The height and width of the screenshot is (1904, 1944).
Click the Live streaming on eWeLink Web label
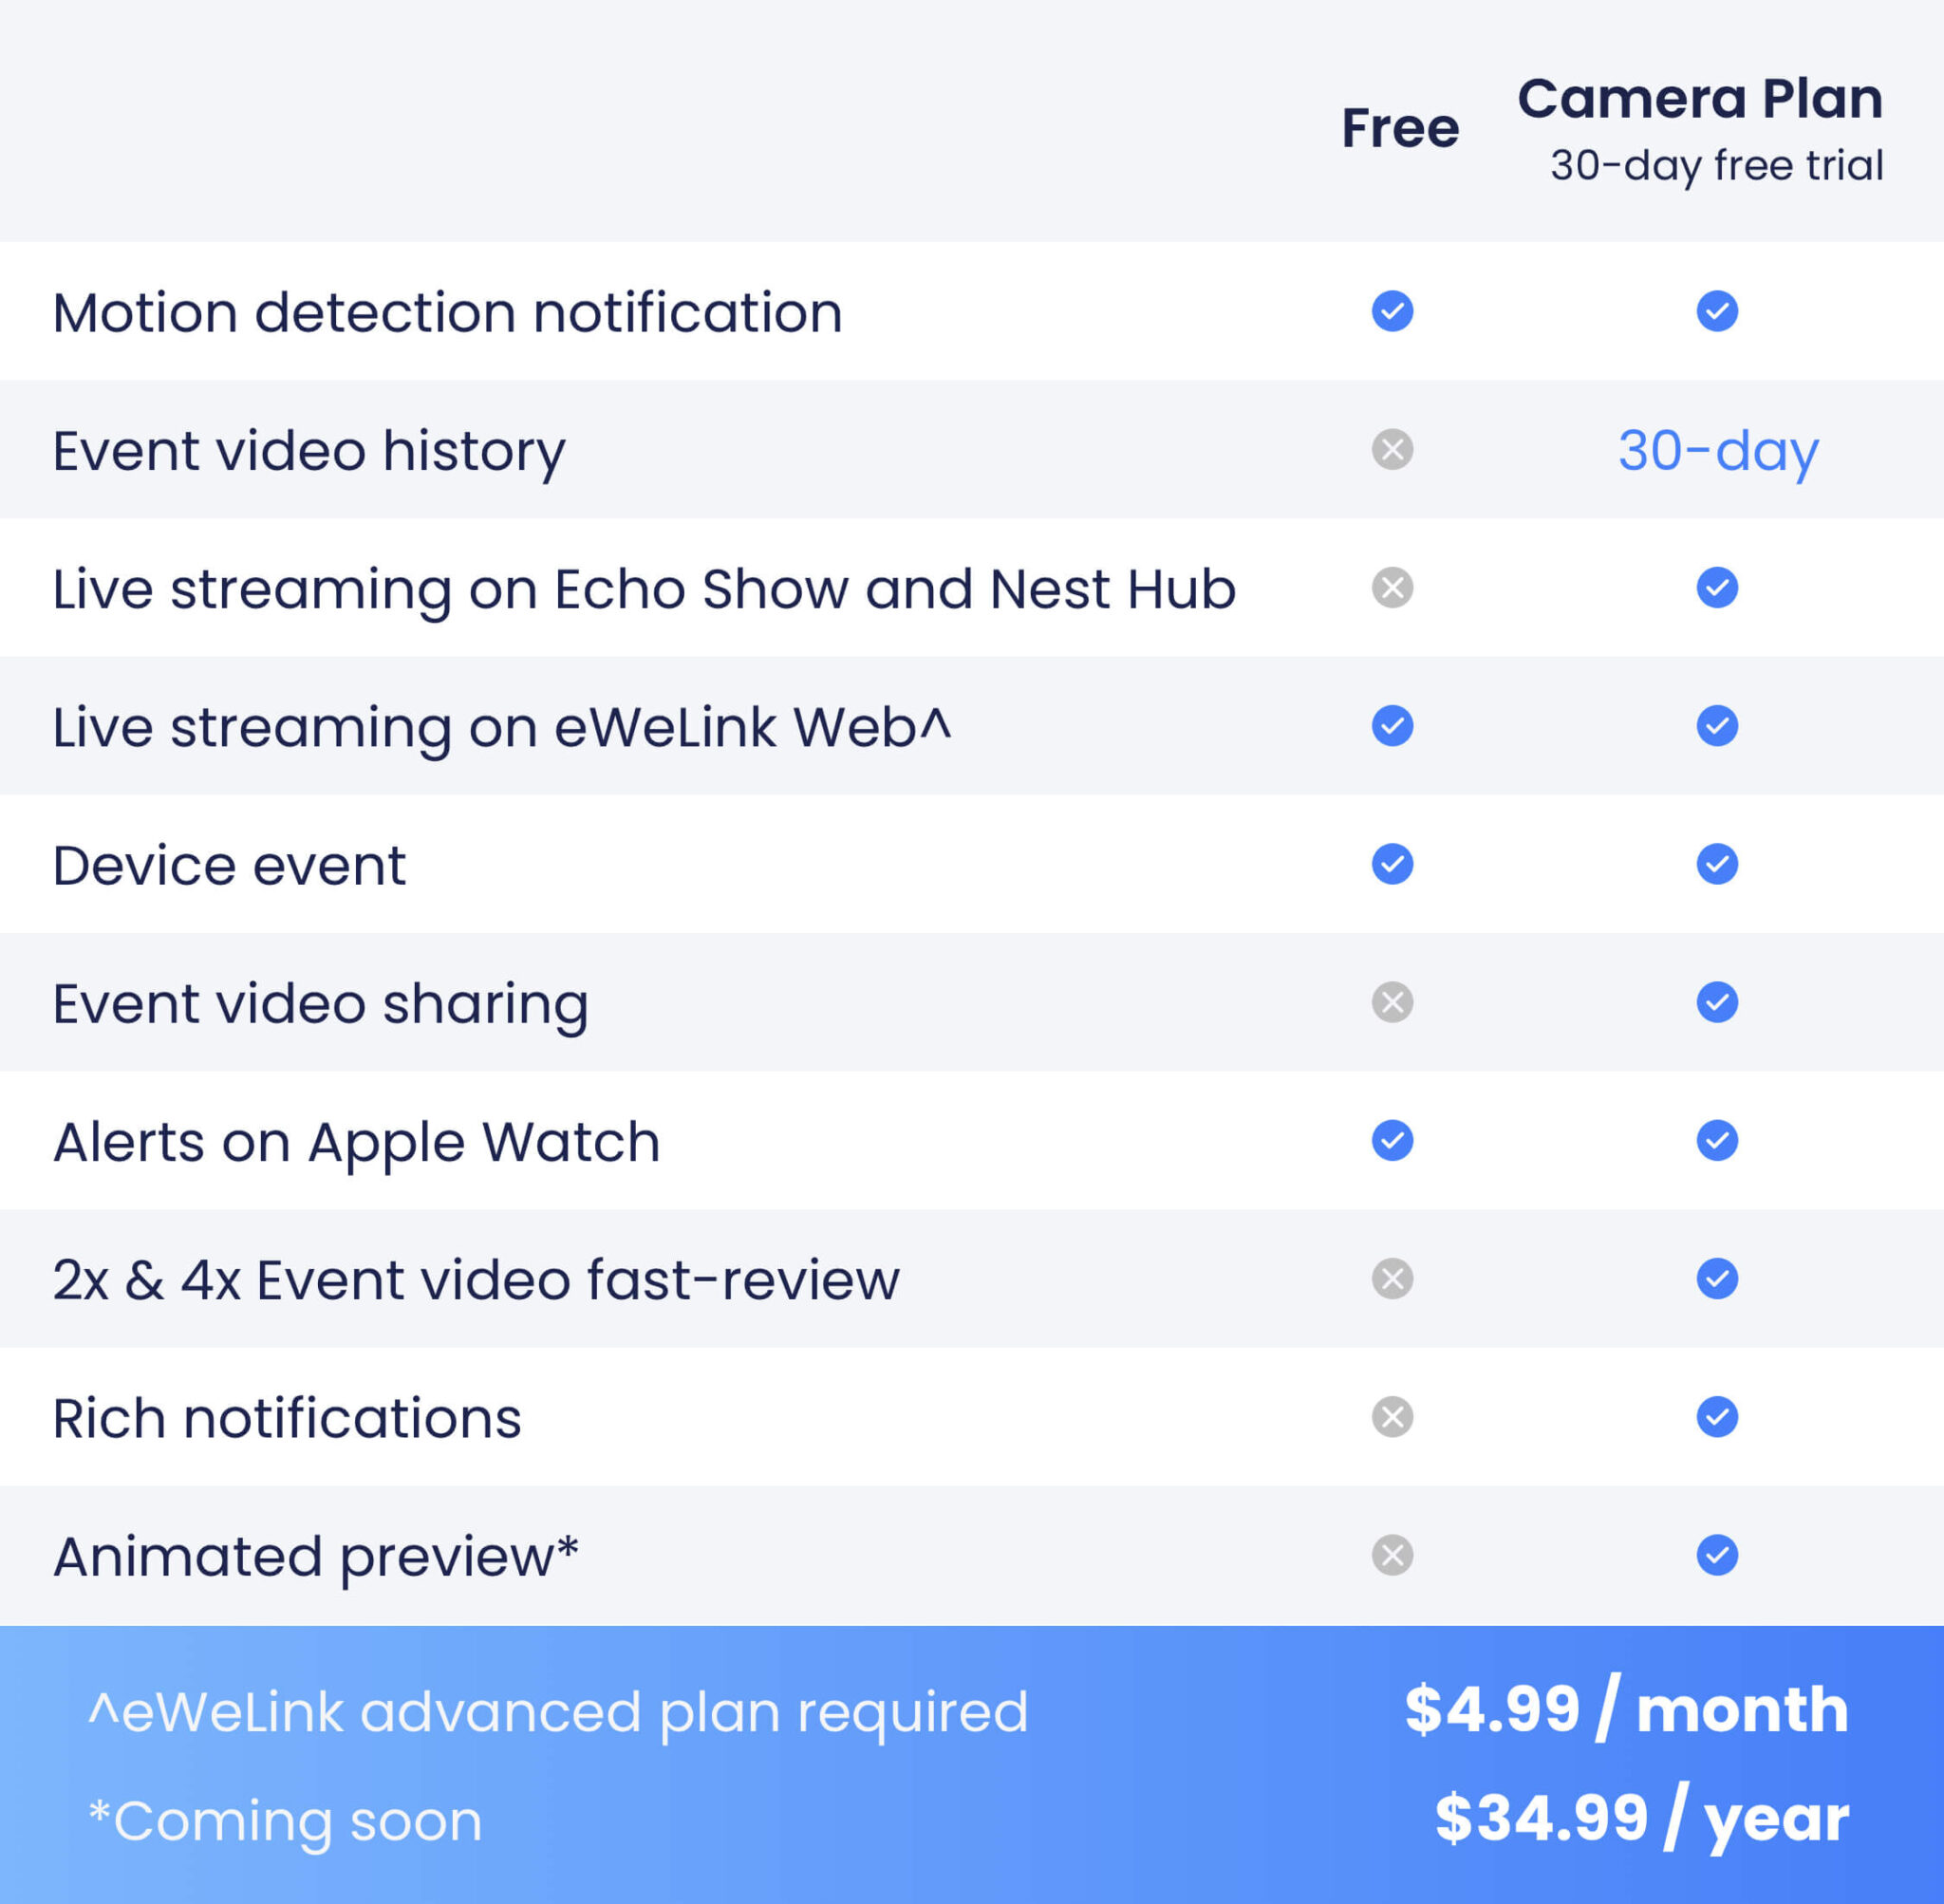pyautogui.click(x=502, y=727)
